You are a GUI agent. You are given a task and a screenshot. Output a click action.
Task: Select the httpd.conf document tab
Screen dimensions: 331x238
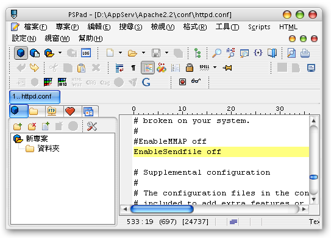(35, 97)
